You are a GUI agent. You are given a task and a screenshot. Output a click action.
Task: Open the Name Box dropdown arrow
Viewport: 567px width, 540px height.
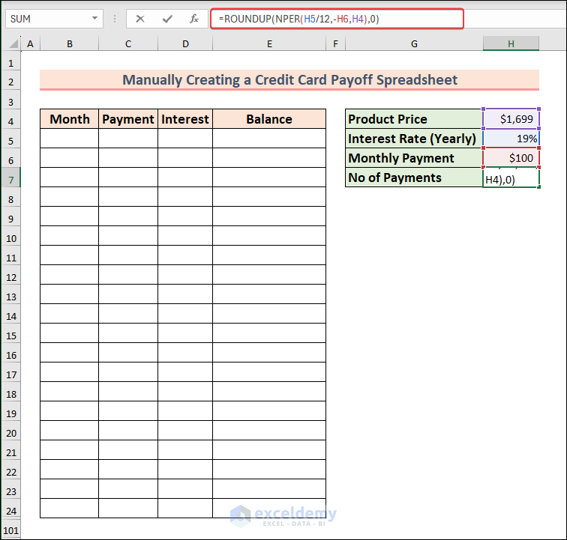click(x=94, y=19)
